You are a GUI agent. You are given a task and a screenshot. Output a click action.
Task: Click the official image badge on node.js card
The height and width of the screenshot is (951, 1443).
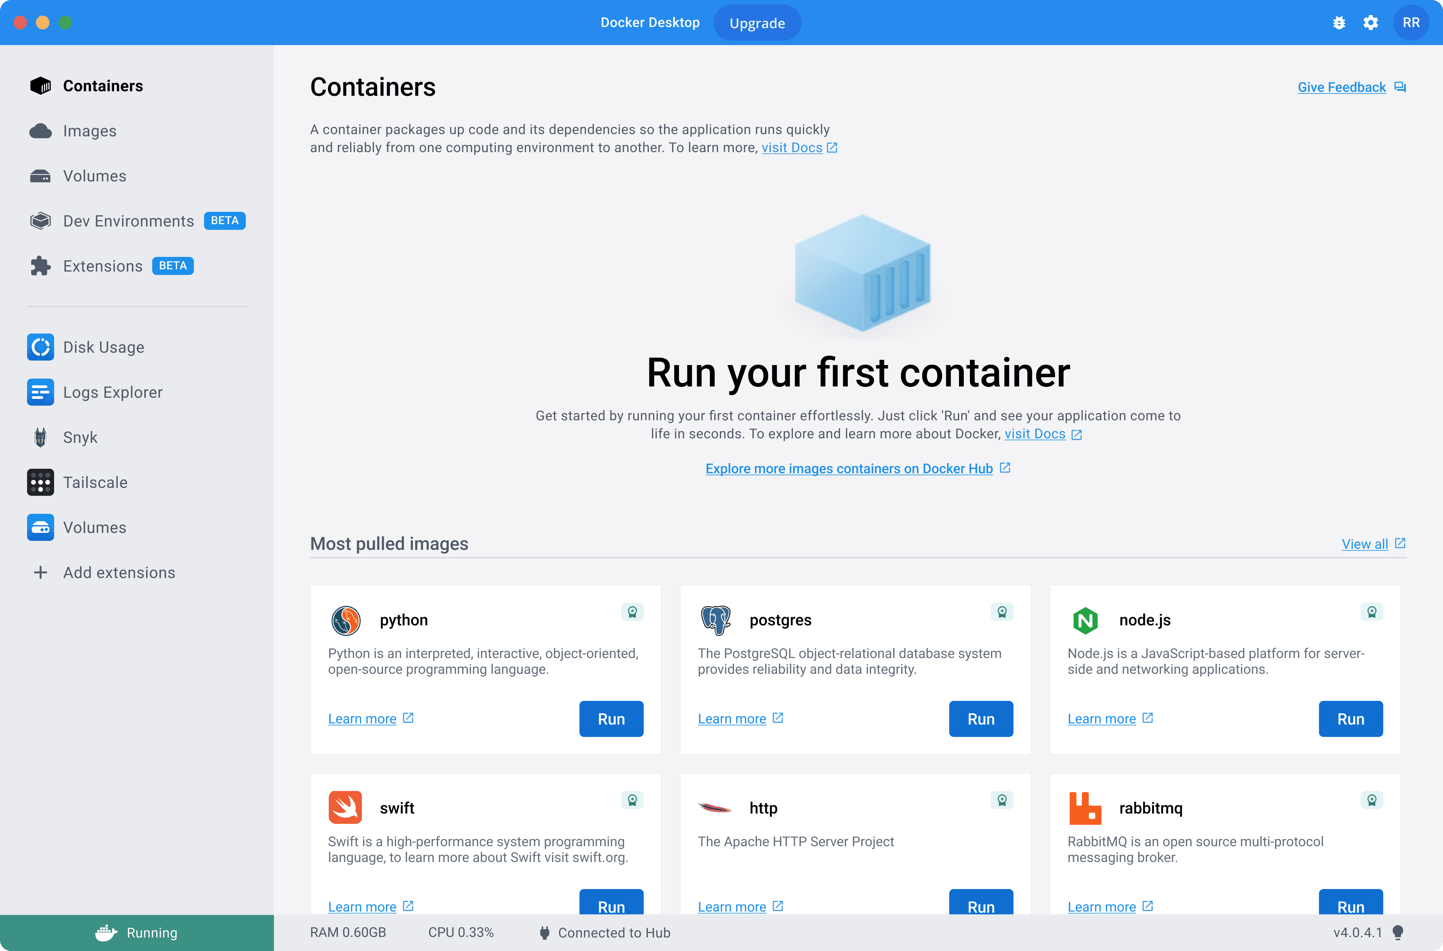1371,611
